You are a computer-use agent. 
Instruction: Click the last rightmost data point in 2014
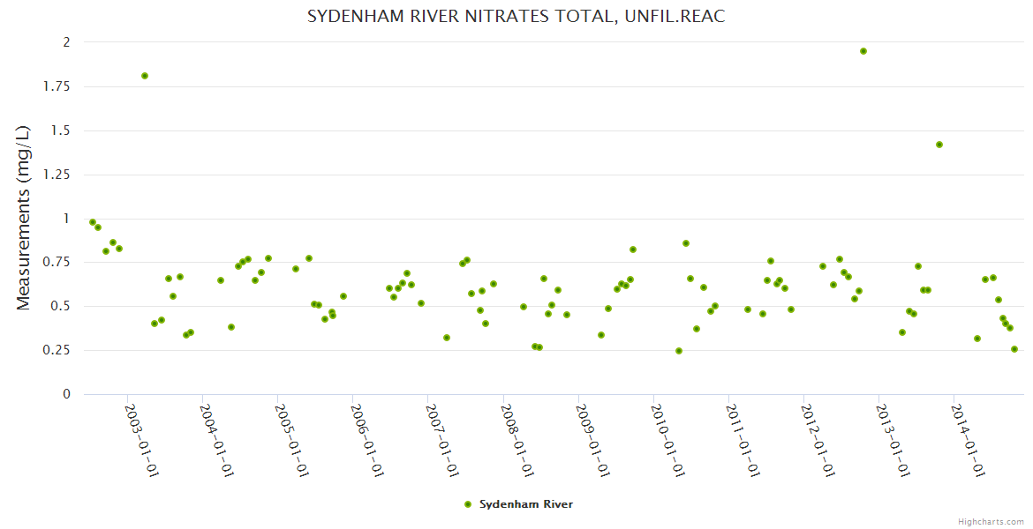(x=1014, y=349)
